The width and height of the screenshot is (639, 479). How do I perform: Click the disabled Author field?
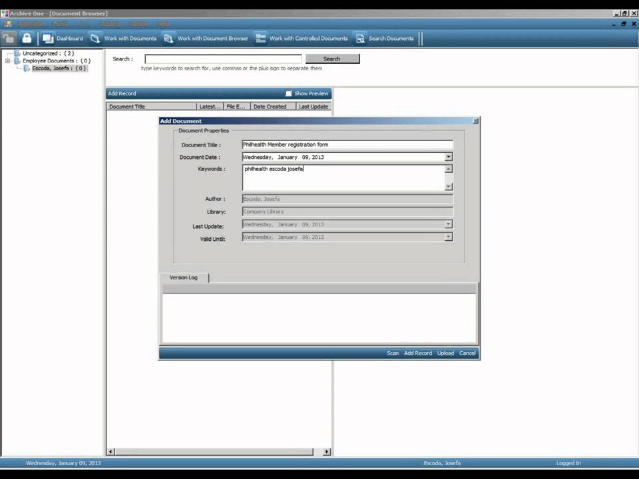coord(347,199)
